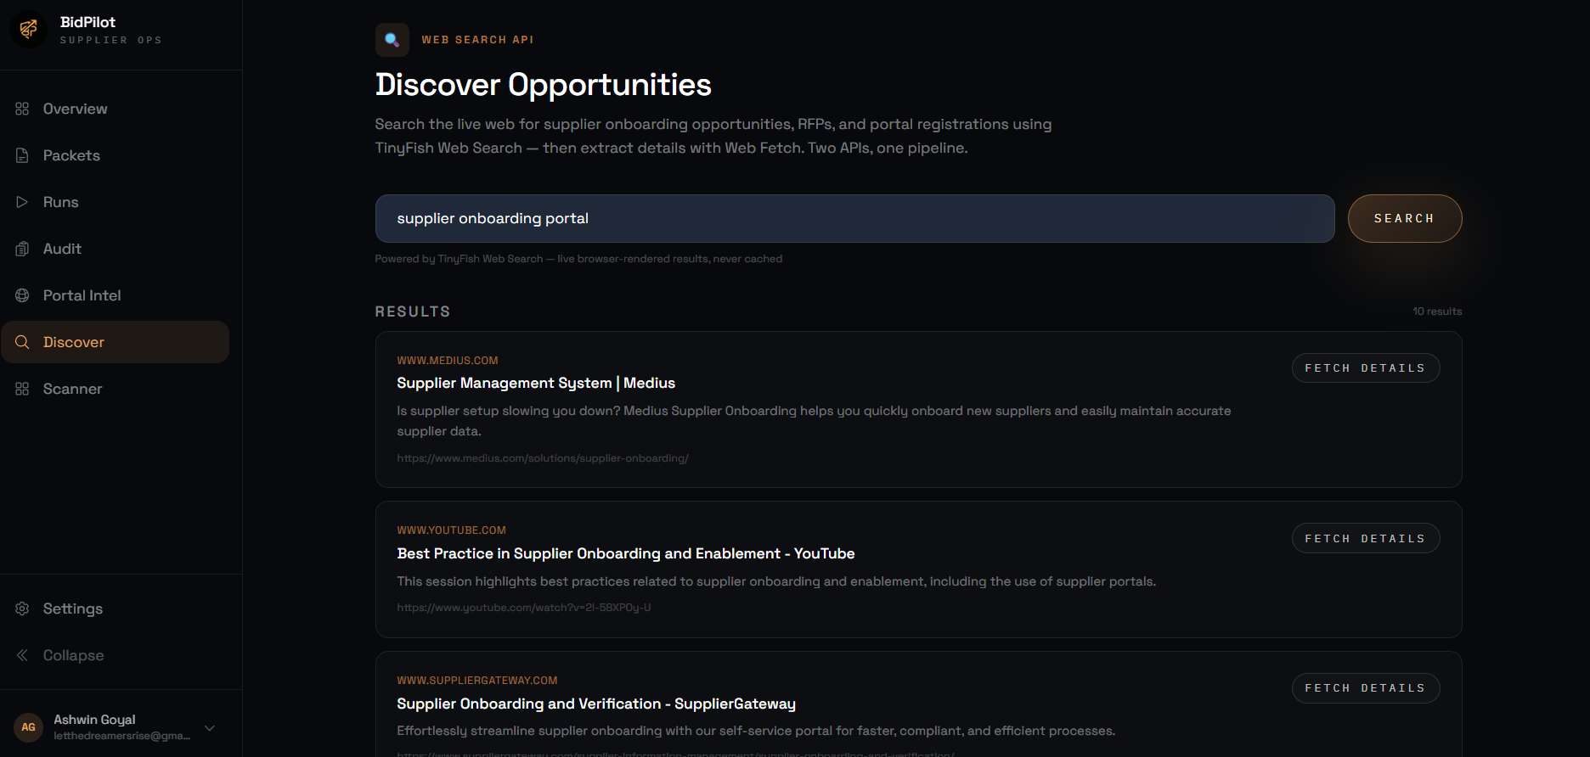1590x757 pixels.
Task: Click the WWW.SUPPLIERGATEWAY.COM domain label
Action: coord(477,681)
